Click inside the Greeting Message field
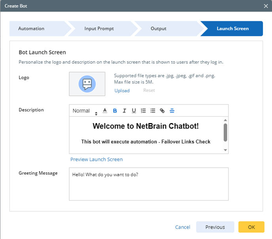272x239 pixels. click(x=149, y=184)
